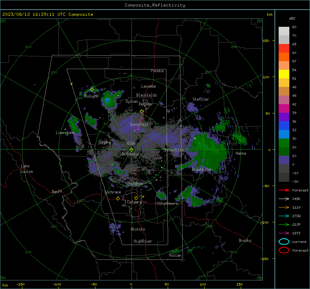The width and height of the screenshot is (310, 289).
Task: Click the Airdrie city label
Action: click(136, 184)
